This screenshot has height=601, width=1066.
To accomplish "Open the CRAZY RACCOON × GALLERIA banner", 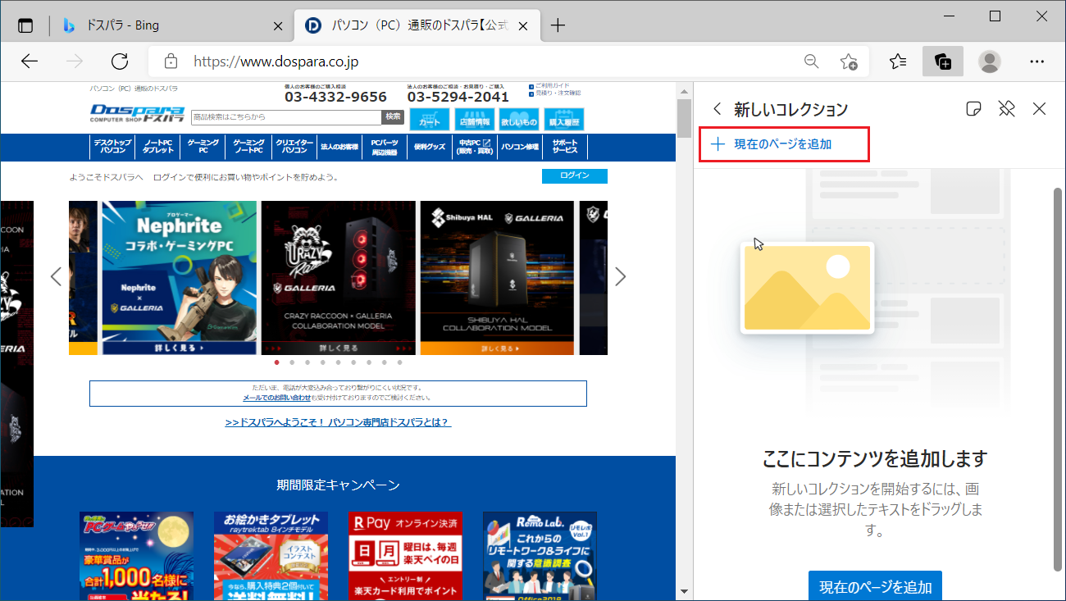I will point(338,278).
